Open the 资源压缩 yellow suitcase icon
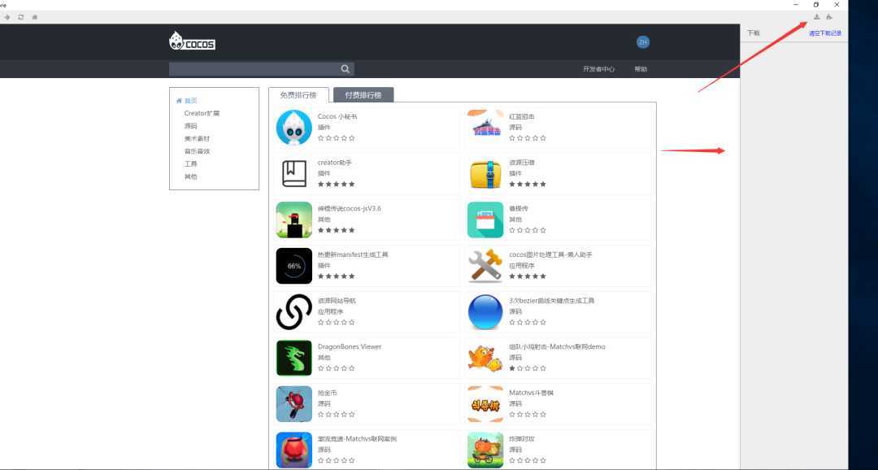 click(485, 173)
